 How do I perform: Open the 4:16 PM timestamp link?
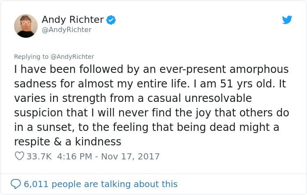pos(75,156)
